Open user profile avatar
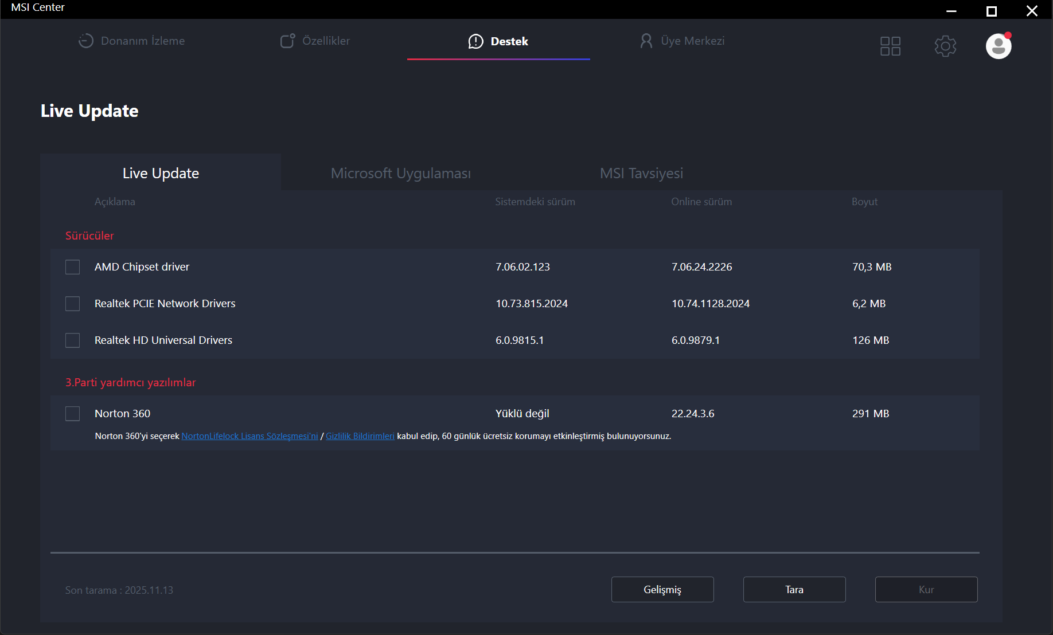 click(999, 46)
